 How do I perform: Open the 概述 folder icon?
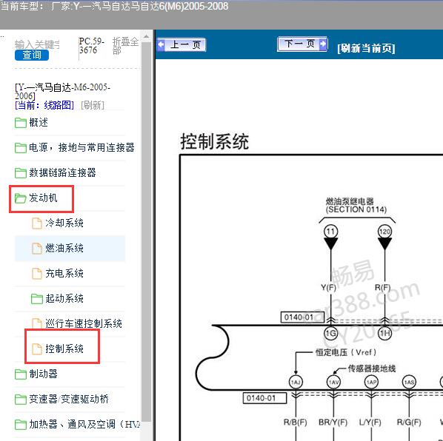tap(20, 123)
